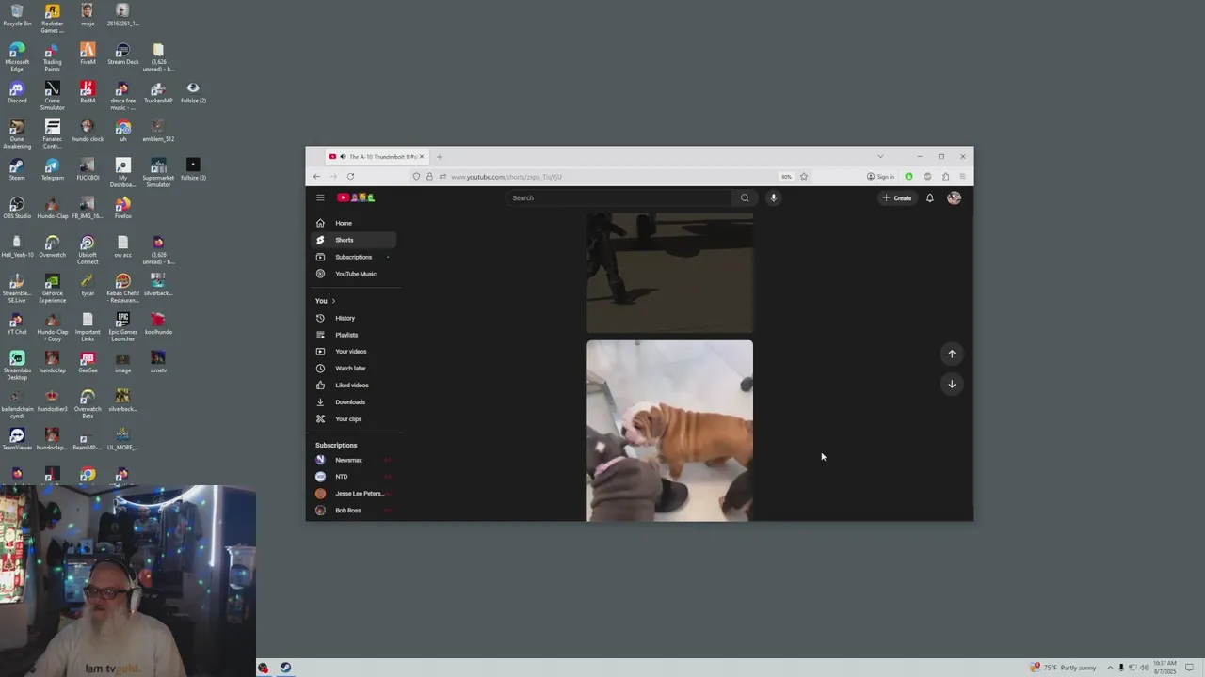Open YouTube Music from sidebar
This screenshot has width=1205, height=677.
click(353, 274)
